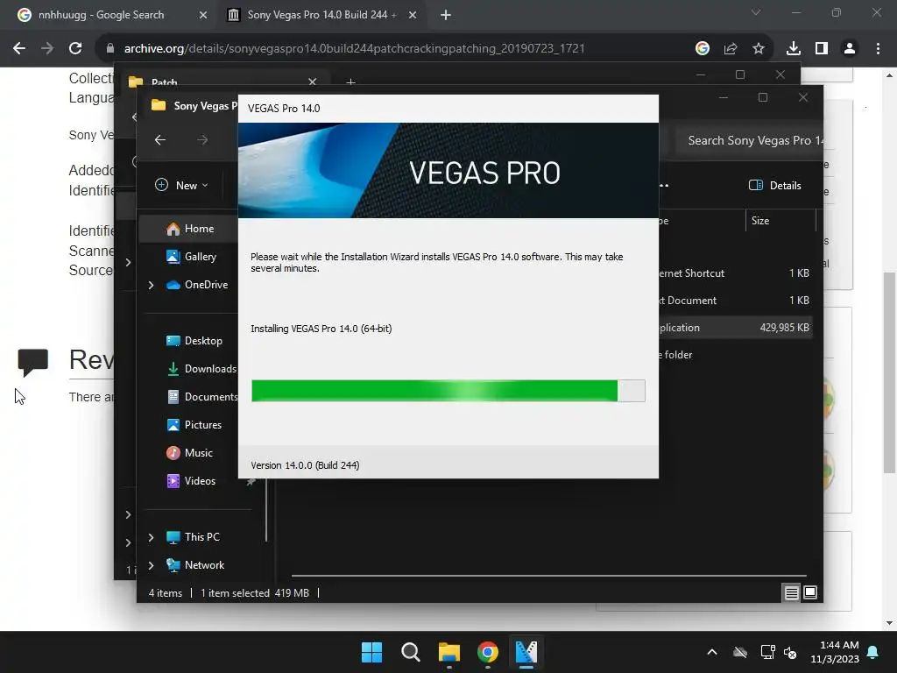Open the share page icon in Chrome
The image size is (897, 673).
(x=731, y=49)
